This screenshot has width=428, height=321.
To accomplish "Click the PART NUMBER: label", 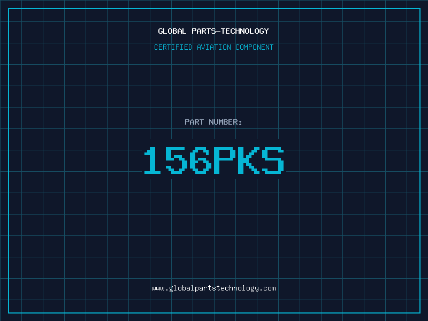I will (213, 122).
